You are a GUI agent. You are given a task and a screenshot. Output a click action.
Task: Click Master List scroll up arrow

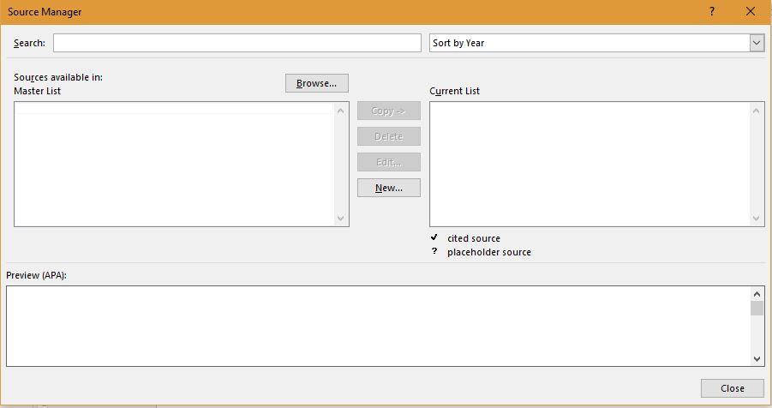coord(341,110)
